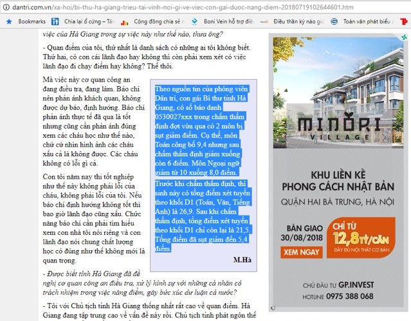Screen dimensions: 411x321
Task: Click highlighted text '0530027xxx trong chấm thẩm'
Action: (x=199, y=116)
